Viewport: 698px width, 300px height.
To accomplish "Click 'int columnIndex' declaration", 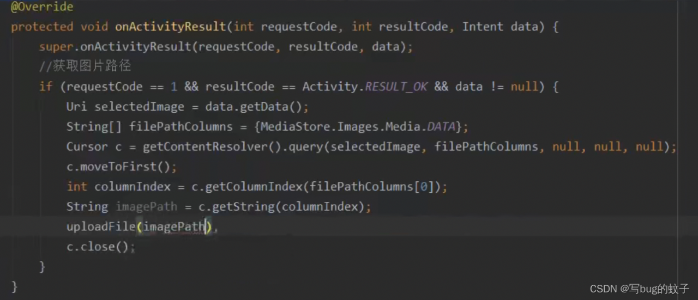I will 119,187.
